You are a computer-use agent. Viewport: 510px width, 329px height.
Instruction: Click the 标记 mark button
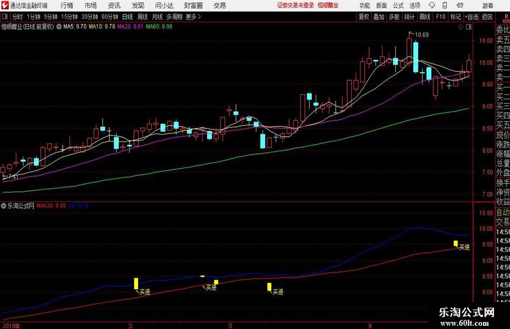(x=455, y=17)
